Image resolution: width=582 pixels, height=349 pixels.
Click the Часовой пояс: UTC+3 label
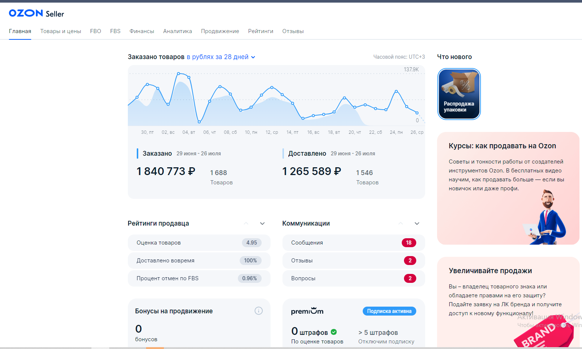[399, 57]
